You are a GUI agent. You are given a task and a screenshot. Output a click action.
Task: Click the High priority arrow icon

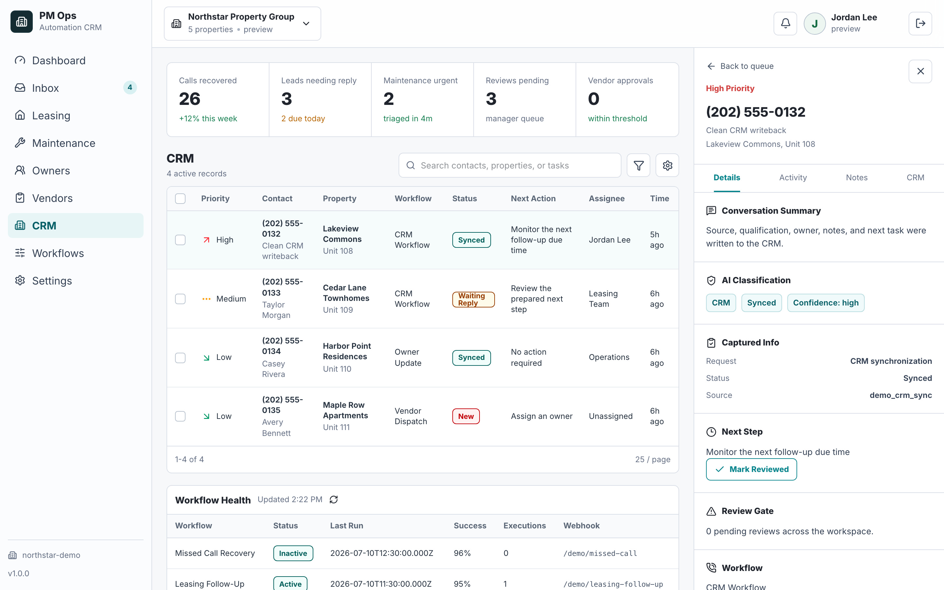(206, 240)
